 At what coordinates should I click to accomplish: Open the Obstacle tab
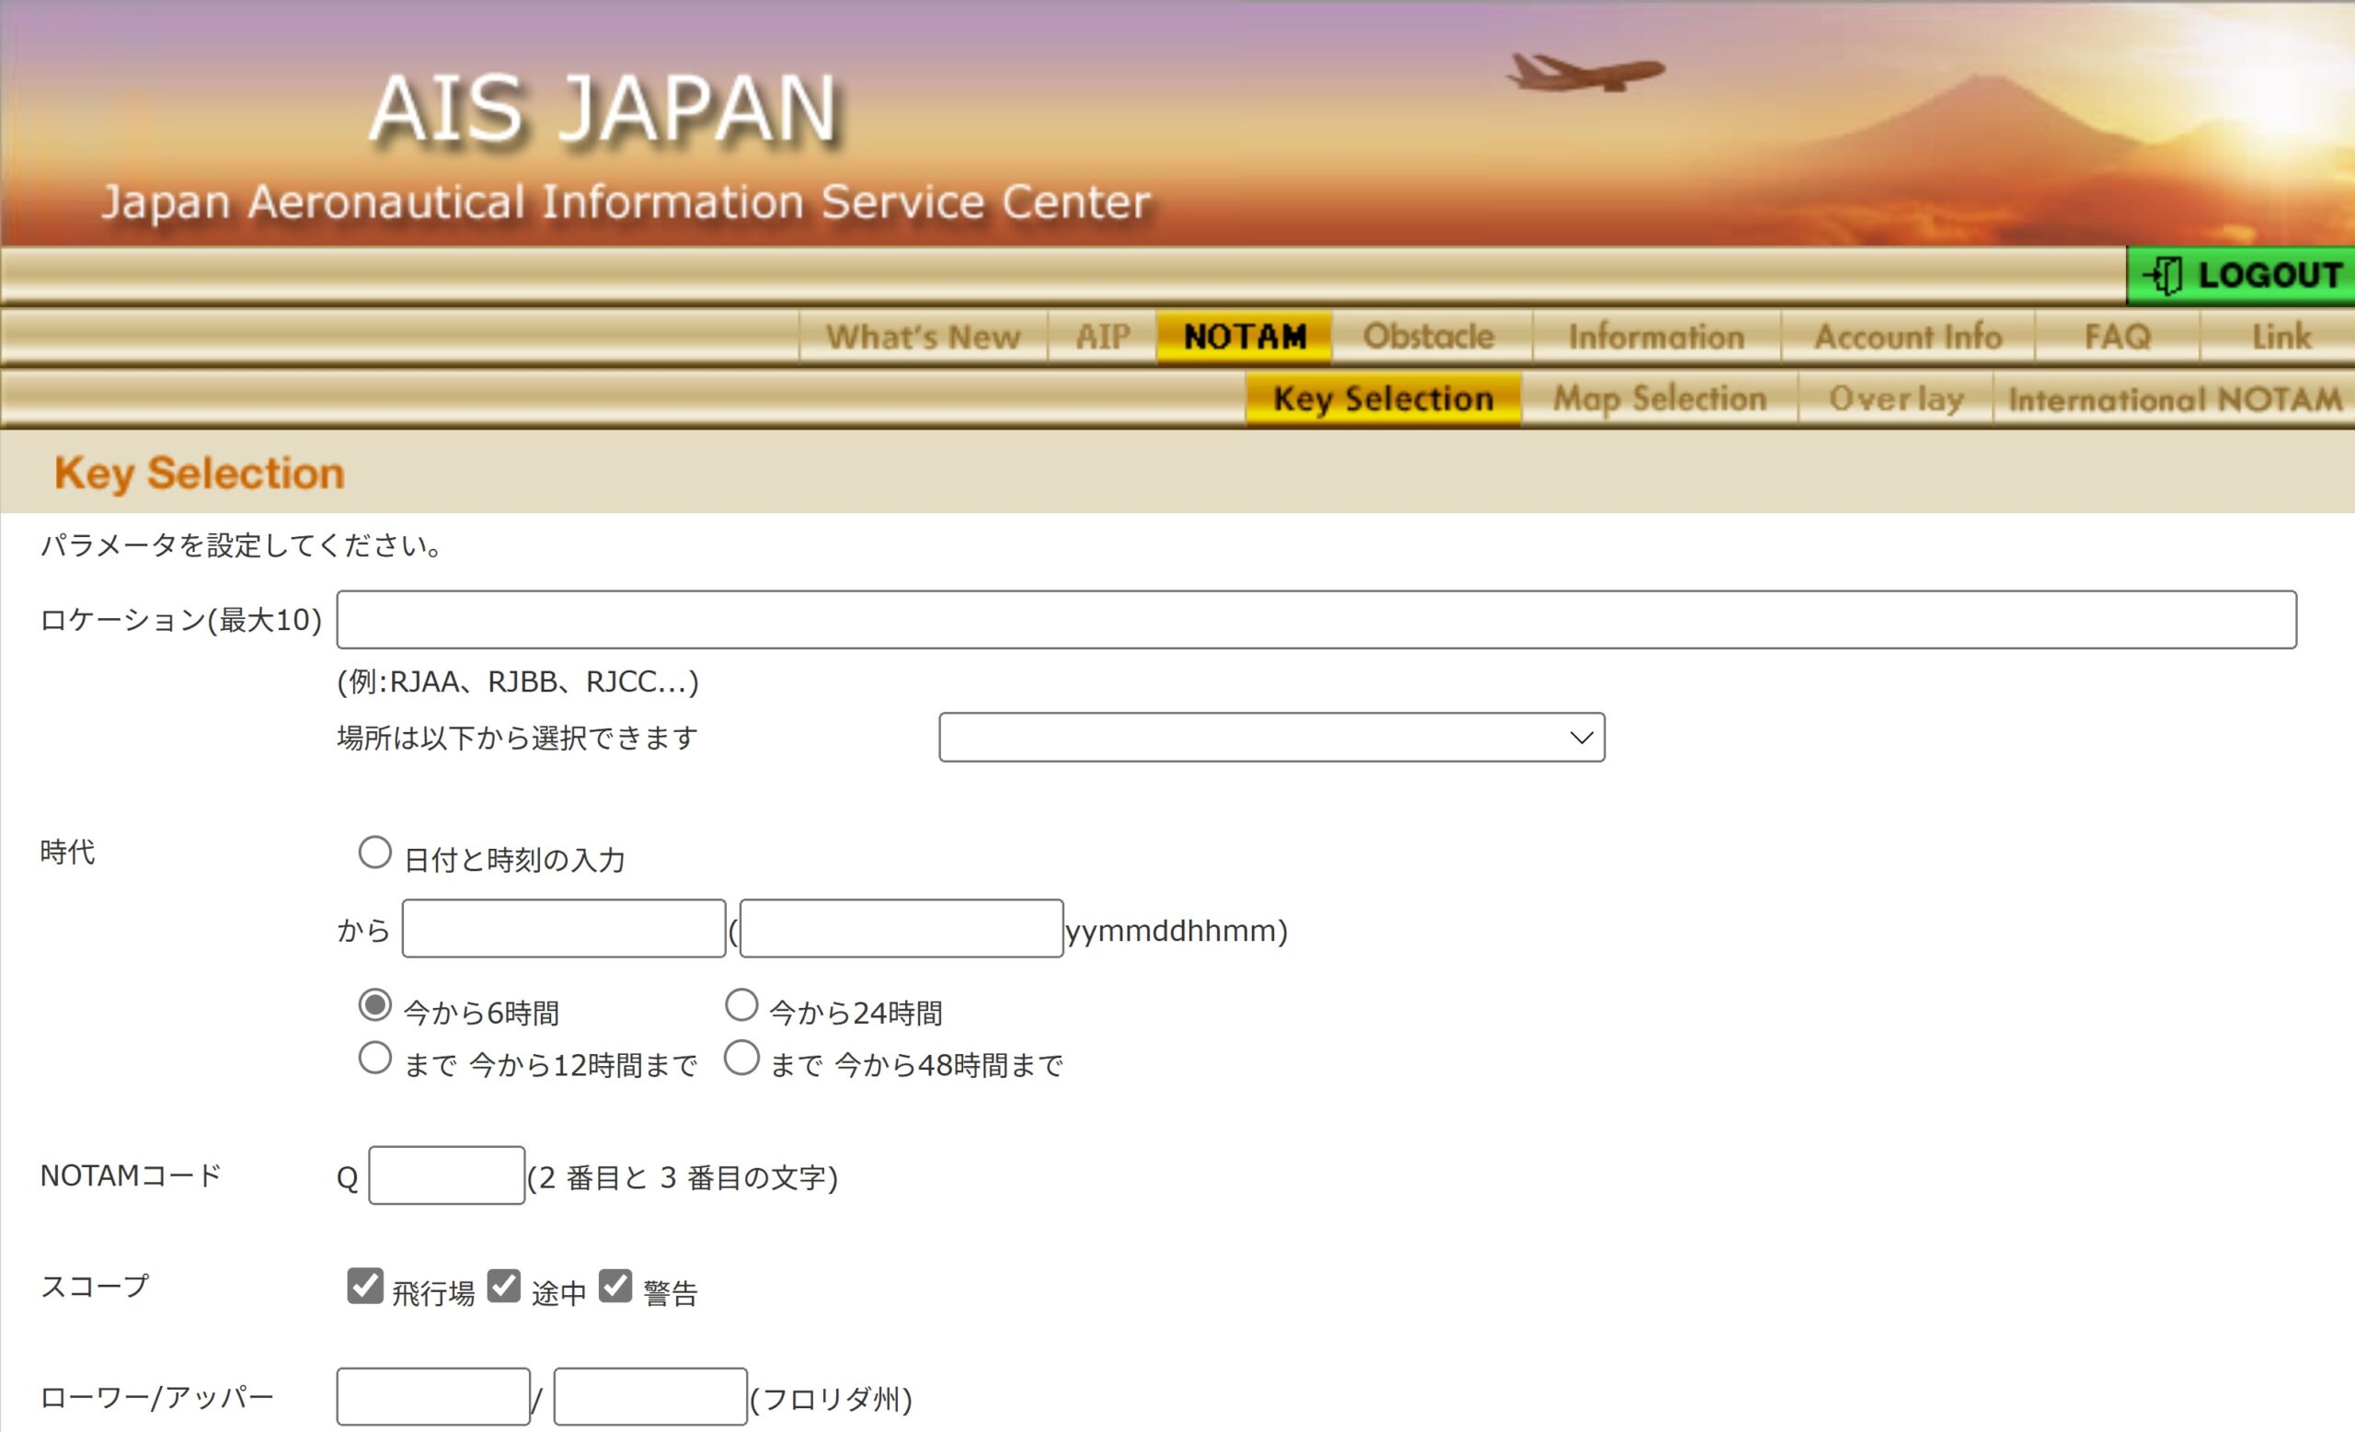coord(1429,337)
